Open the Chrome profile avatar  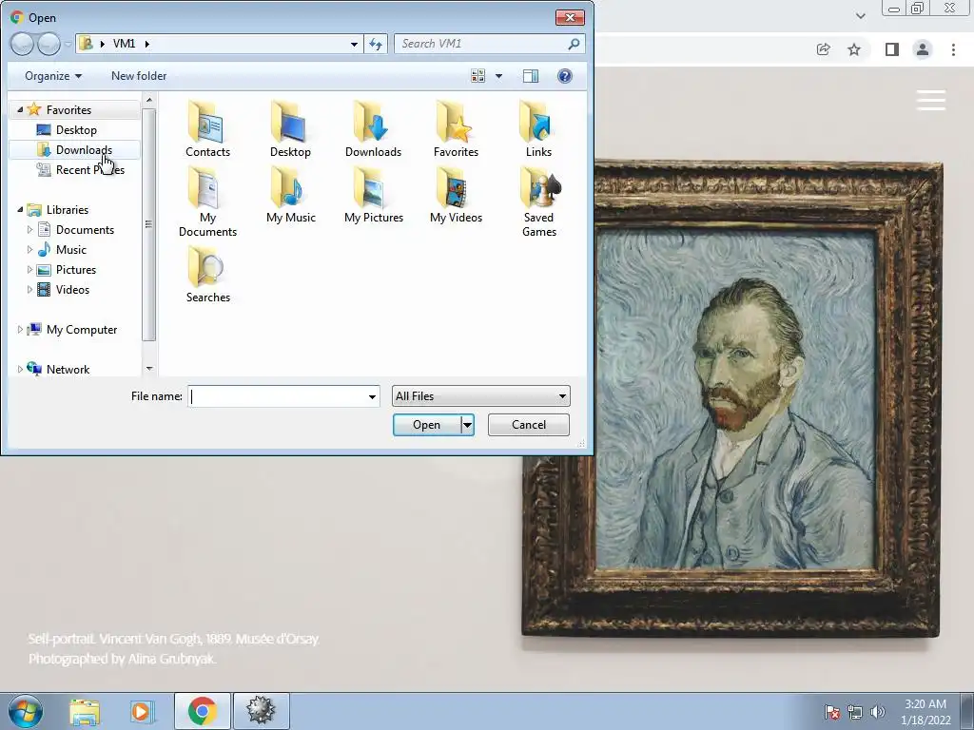(923, 49)
